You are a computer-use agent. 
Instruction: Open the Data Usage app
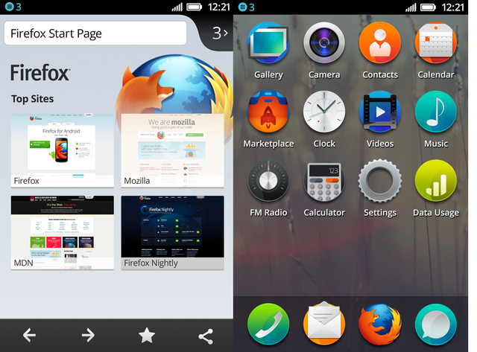pyautogui.click(x=435, y=181)
